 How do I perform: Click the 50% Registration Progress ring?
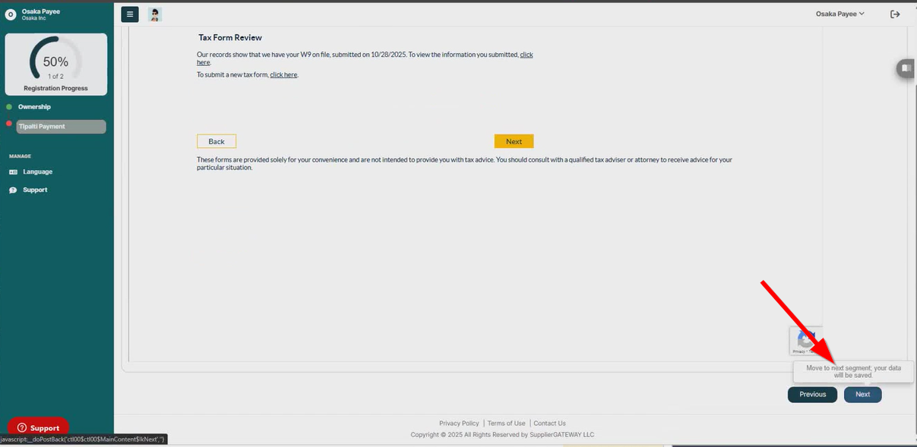pos(55,61)
